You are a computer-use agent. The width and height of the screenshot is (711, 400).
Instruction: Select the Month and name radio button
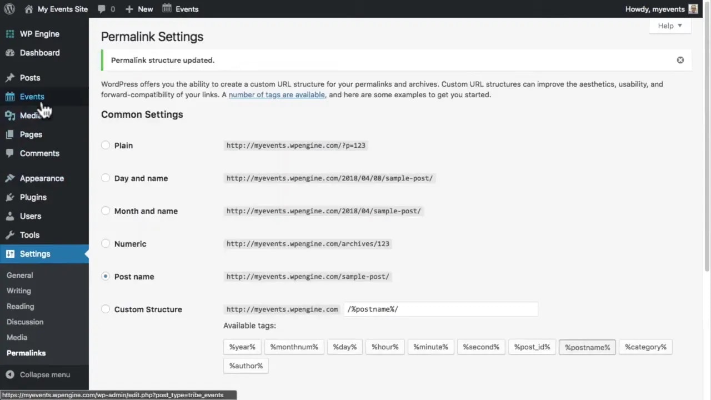pos(106,211)
